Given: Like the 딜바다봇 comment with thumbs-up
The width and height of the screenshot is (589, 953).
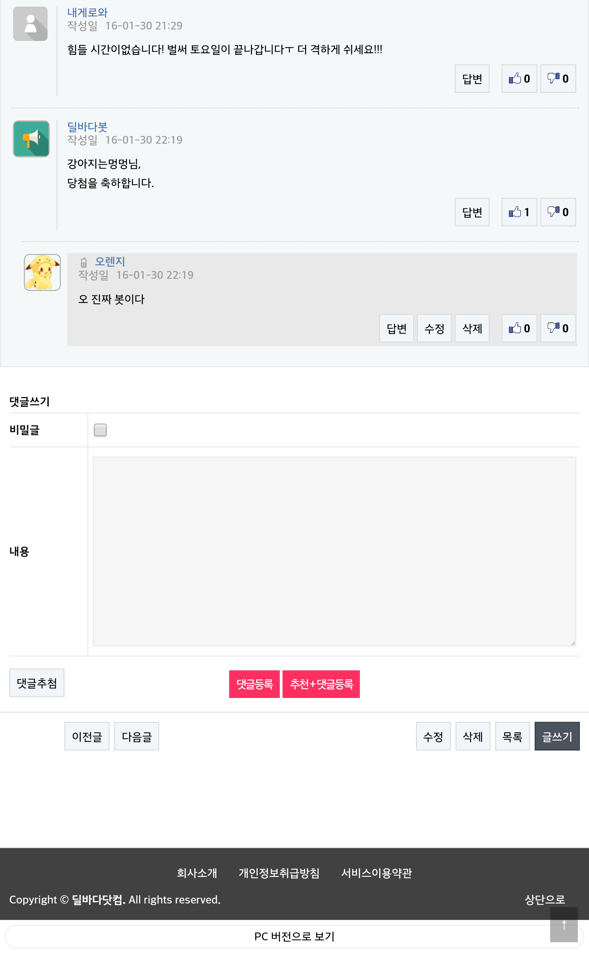Looking at the screenshot, I should [519, 212].
